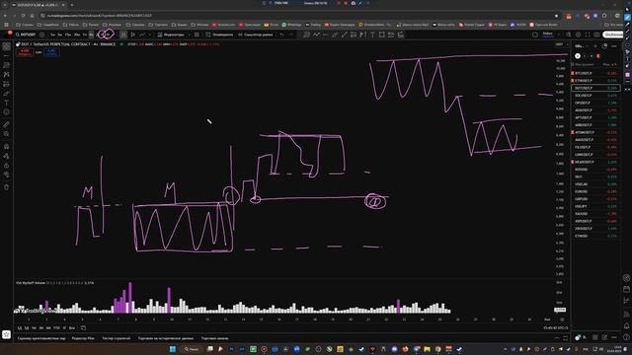Select ATOMUSDT.P in the watchlist
The height and width of the screenshot is (355, 632).
point(595,132)
